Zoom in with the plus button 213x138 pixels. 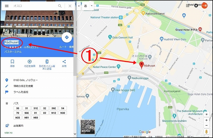[x=206, y=120]
